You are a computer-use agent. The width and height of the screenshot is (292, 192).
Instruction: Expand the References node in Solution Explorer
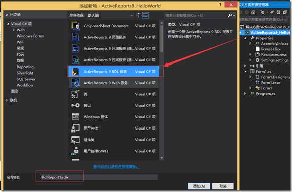point(245,66)
